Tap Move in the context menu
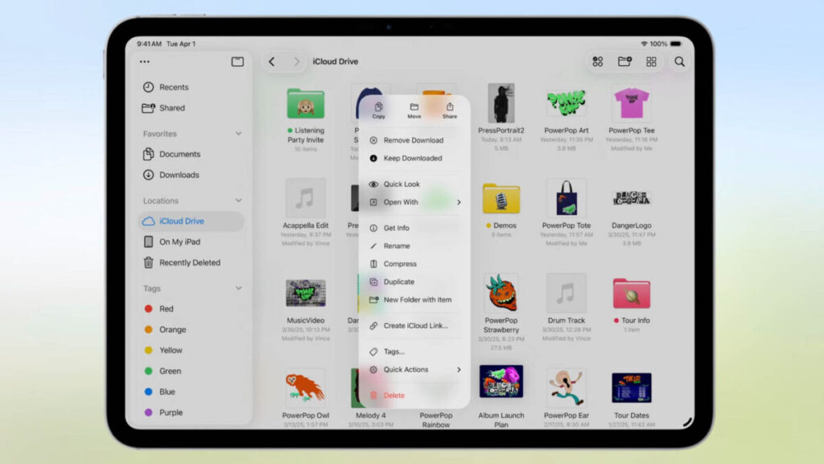The height and width of the screenshot is (464, 824). (414, 110)
